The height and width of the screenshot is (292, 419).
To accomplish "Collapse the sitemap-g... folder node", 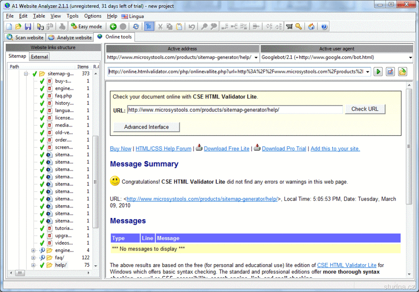I will [x=26, y=74].
